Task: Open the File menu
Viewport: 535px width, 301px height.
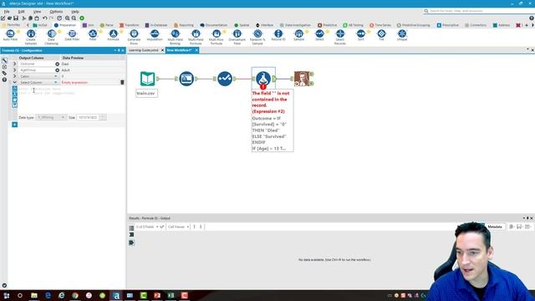Action: pyautogui.click(x=7, y=12)
